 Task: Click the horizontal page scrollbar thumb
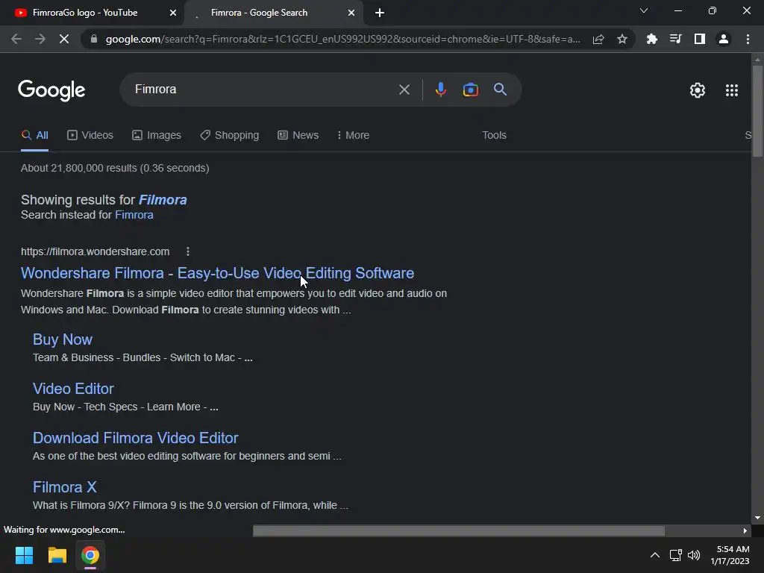coord(459,530)
